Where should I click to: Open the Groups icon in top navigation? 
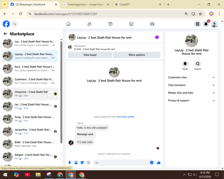tap(152, 24)
